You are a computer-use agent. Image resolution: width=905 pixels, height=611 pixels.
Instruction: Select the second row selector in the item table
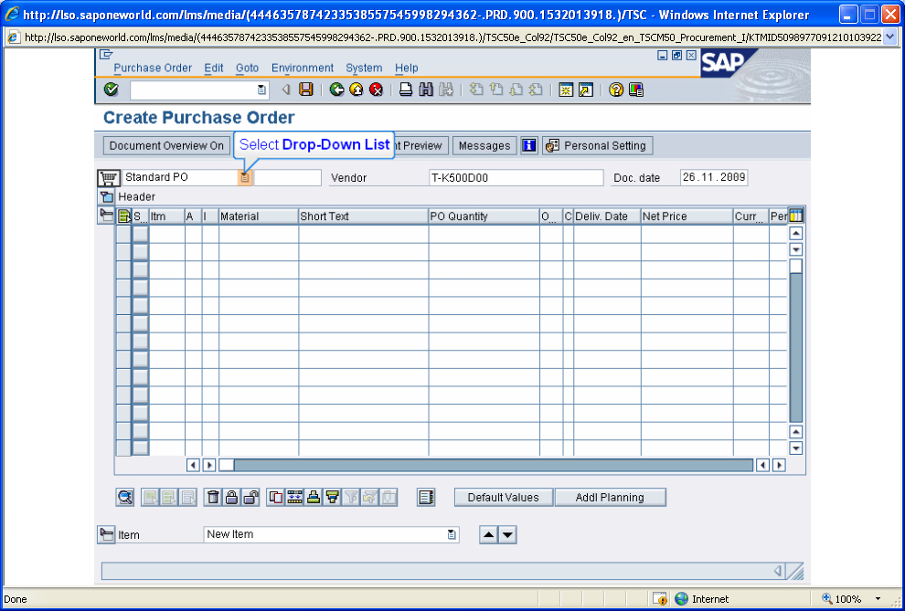[123, 252]
